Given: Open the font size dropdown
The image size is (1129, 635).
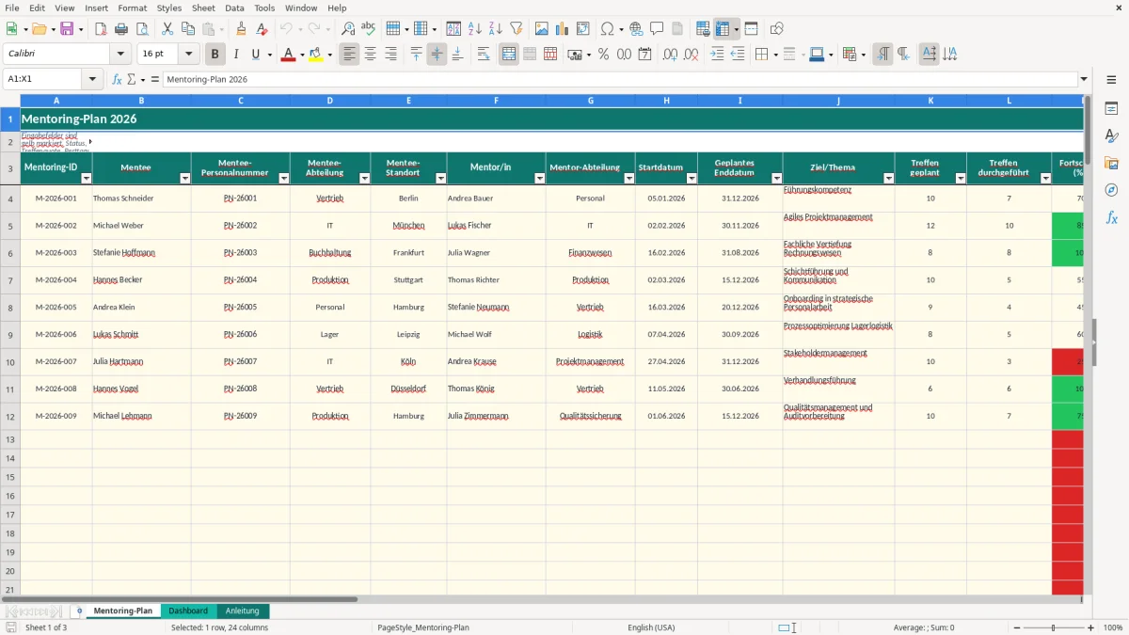Looking at the screenshot, I should point(189,55).
